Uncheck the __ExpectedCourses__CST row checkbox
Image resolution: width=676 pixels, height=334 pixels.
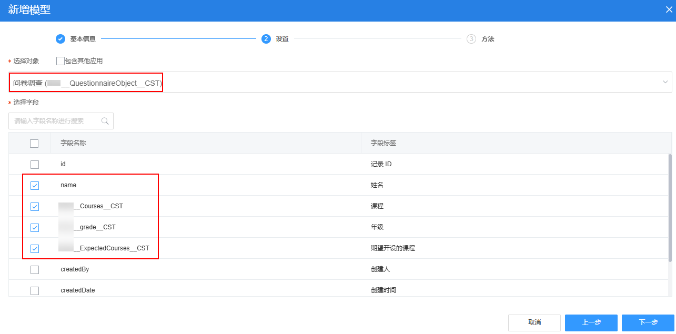(x=34, y=248)
